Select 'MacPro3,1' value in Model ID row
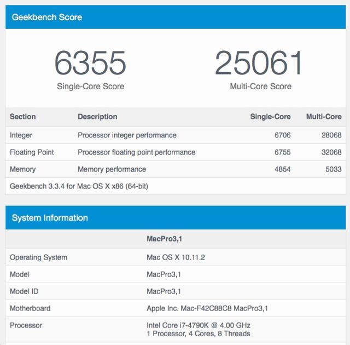This screenshot has height=345, width=350. coord(164,291)
